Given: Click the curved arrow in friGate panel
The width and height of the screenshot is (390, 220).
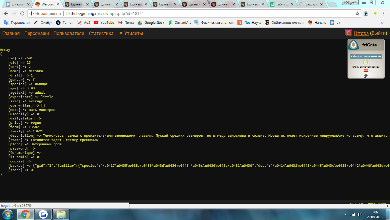Looking at the screenshot, I should 366,76.
